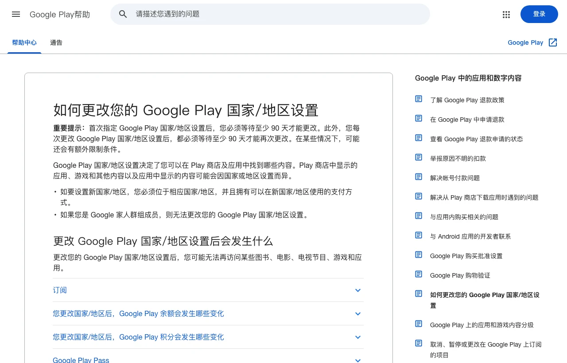The height and width of the screenshot is (363, 567).
Task: Click article icon beside 解决从 Play 商店下载应用时遇到的问题
Action: [x=419, y=196]
